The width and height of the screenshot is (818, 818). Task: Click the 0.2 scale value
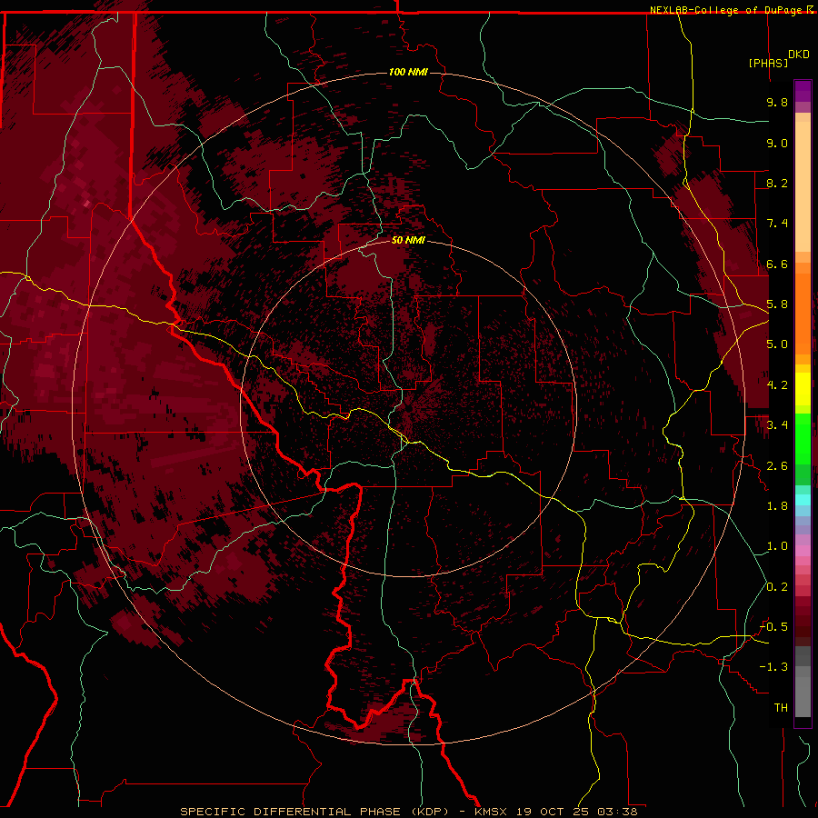point(777,587)
